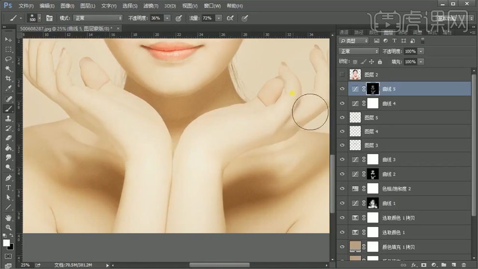This screenshot has height=269, width=478.
Task: Expand the brush 不透明度 36% slider arrow
Action: (x=167, y=18)
